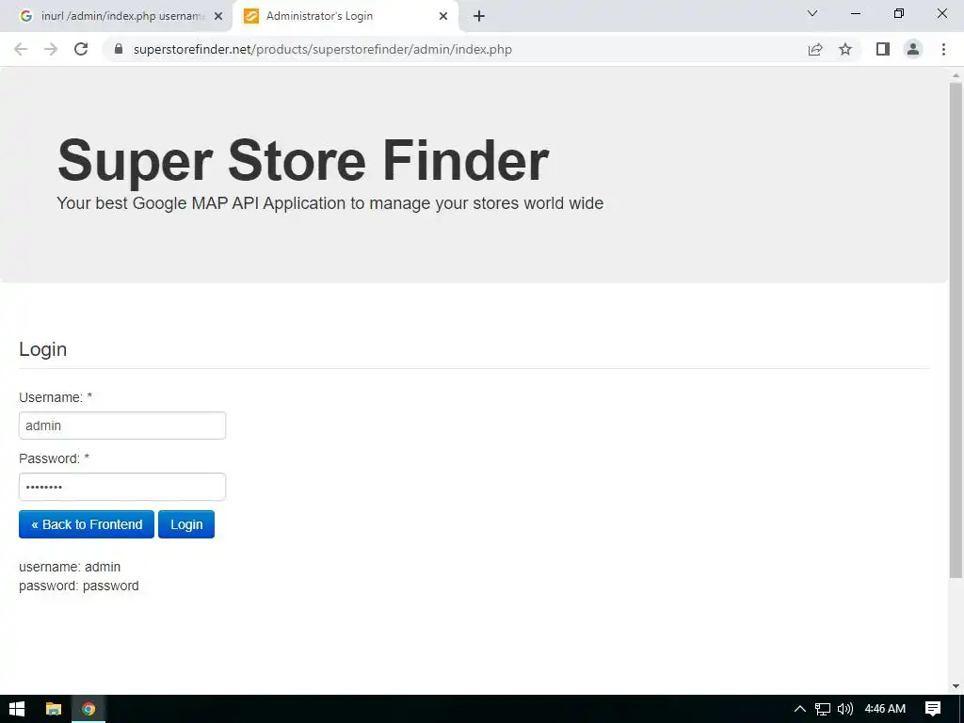Click the scrollbar down arrow
The image size is (964, 723).
(956, 686)
